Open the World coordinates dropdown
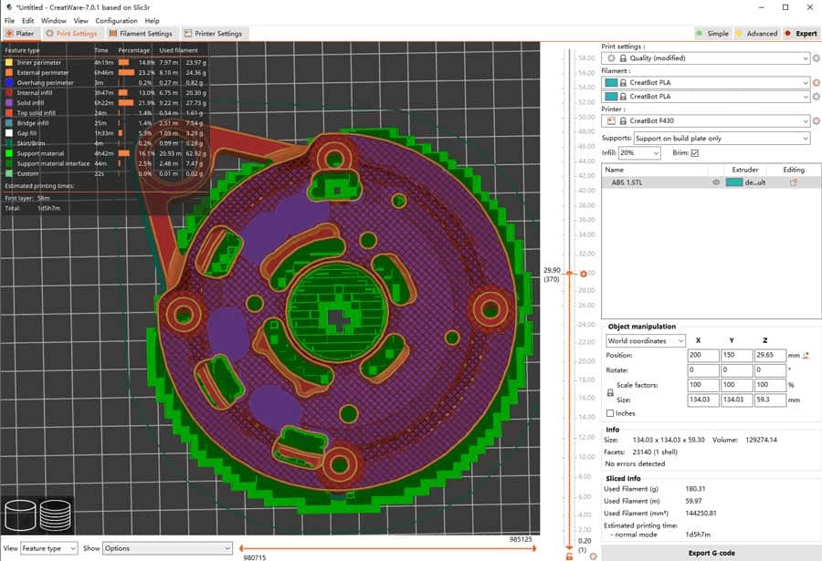 (646, 341)
